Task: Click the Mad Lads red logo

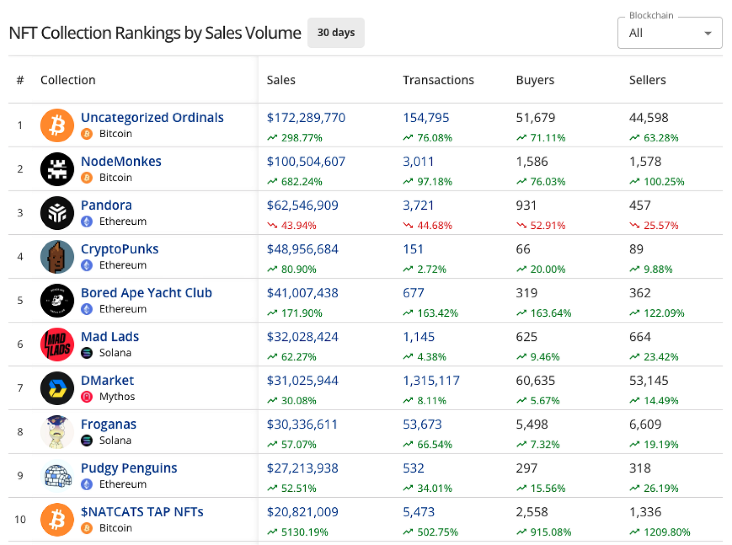Action: 57,344
